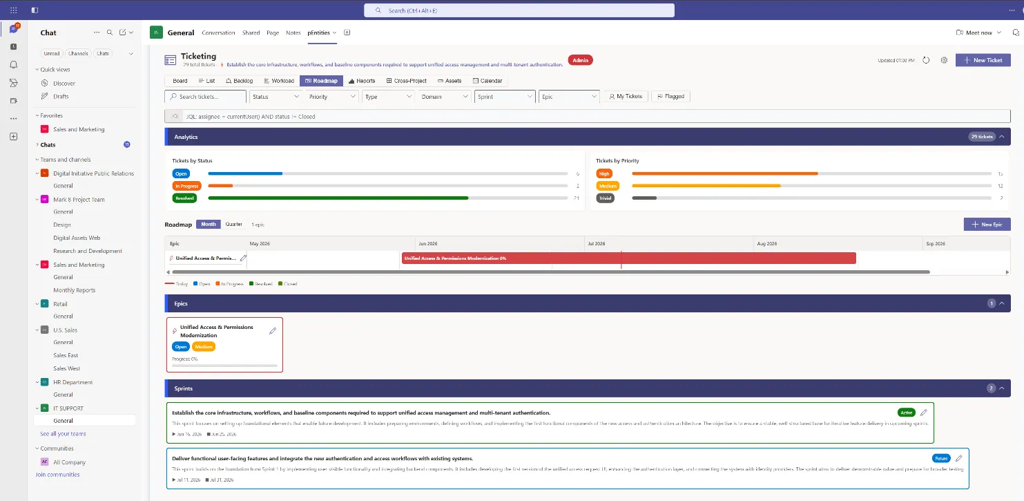The image size is (1024, 501).
Task: Open the Join communities link
Action: 57,475
